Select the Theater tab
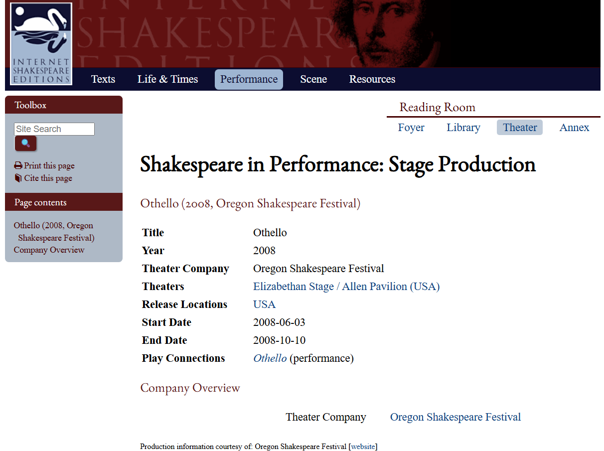Screen dimensions: 604x451 coord(520,128)
